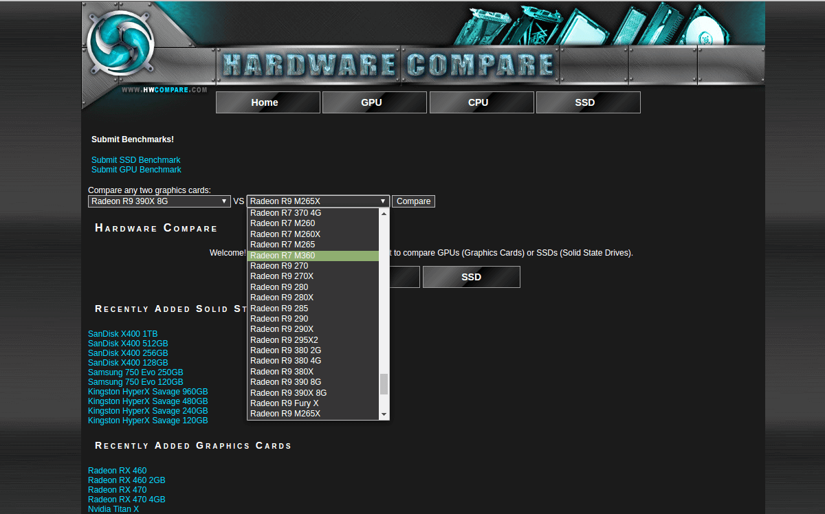Select Radeon R7 M260 from list
Screen dimensions: 825x514
pyautogui.click(x=313, y=223)
